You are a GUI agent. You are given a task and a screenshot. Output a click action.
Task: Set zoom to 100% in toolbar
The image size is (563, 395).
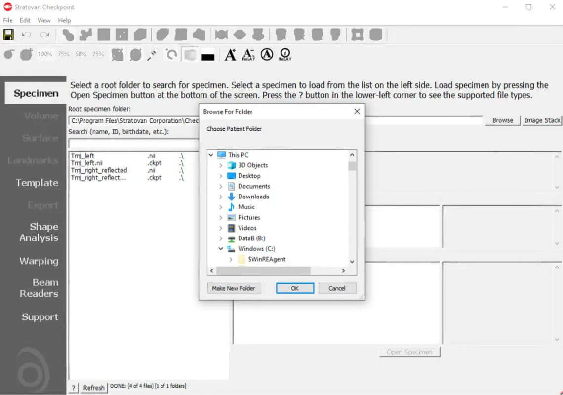coord(45,54)
